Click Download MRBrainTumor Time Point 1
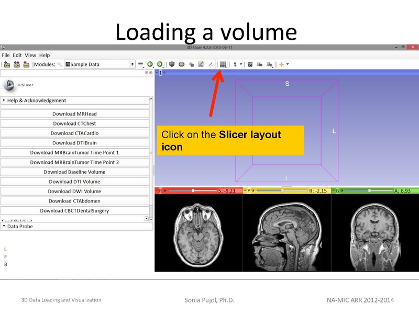The height and width of the screenshot is (314, 419). coord(74,152)
